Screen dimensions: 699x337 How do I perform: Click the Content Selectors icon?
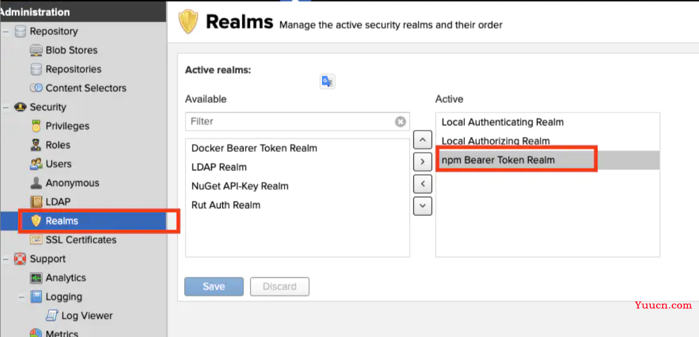pos(36,88)
